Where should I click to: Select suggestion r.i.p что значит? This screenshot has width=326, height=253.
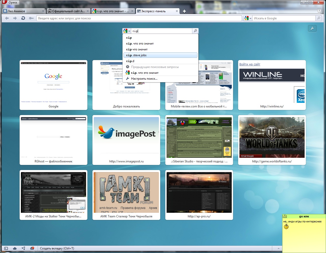[160, 49]
